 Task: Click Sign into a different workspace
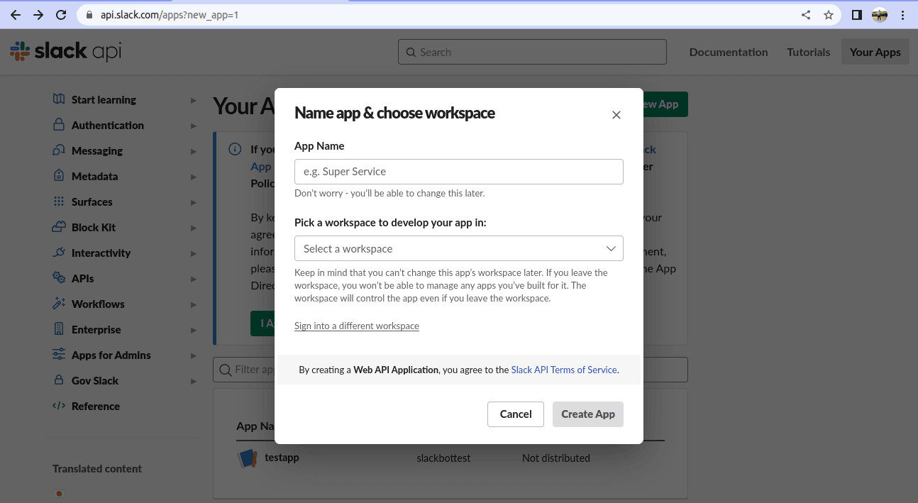(x=356, y=326)
